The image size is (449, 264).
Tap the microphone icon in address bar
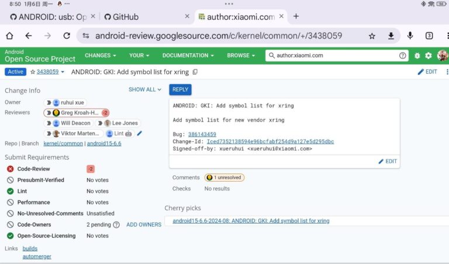tap(410, 36)
